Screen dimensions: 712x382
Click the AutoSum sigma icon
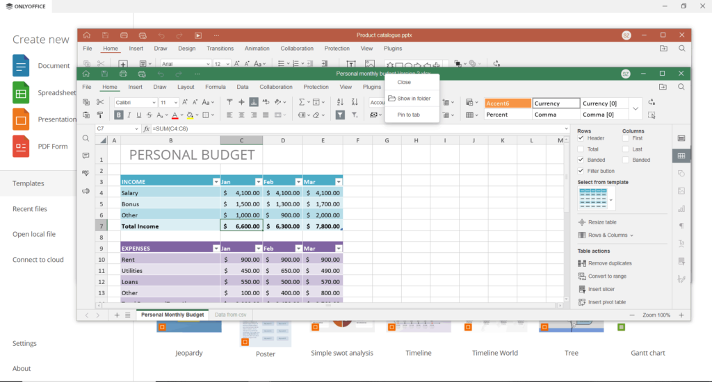click(301, 102)
